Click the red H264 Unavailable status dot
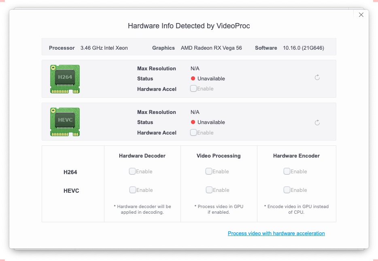 [x=193, y=79]
